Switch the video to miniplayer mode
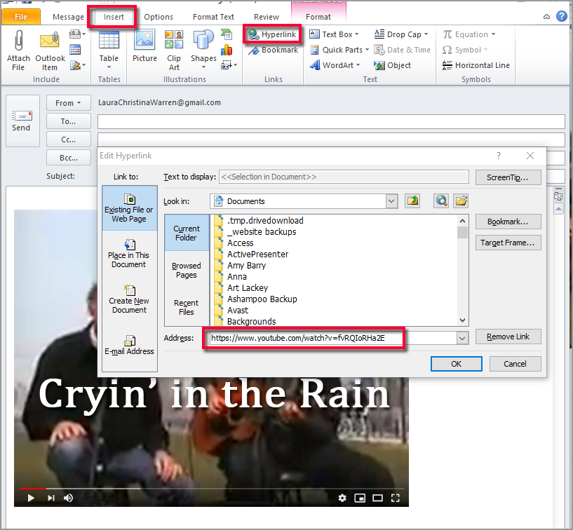 point(360,498)
